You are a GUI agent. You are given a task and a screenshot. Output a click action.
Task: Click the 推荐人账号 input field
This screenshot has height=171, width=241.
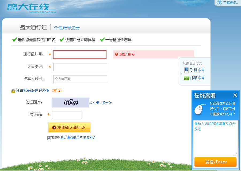pyautogui.click(x=80, y=79)
